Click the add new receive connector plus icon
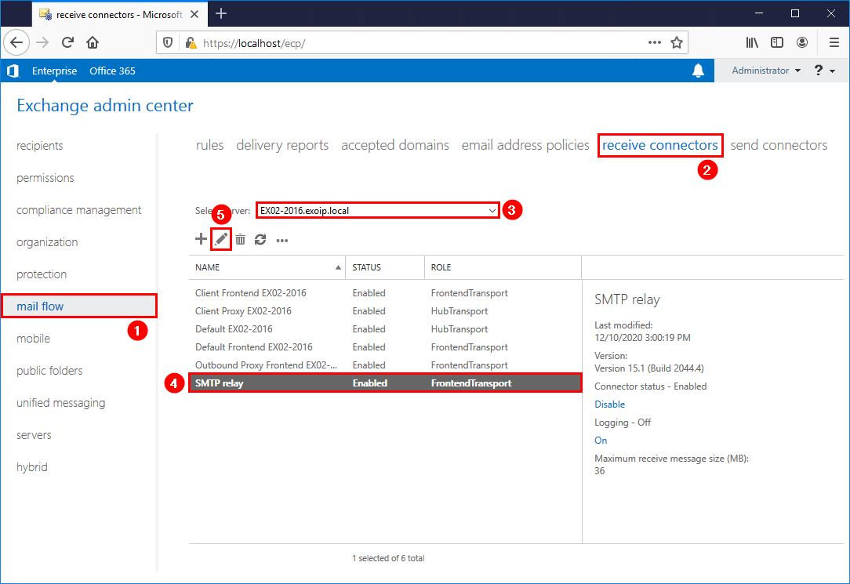The image size is (850, 584). (201, 239)
